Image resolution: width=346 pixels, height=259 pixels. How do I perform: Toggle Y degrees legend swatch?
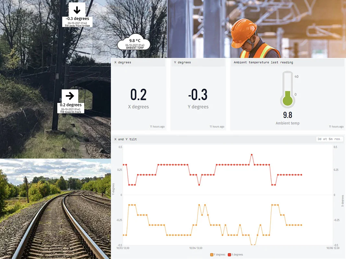(x=212, y=254)
